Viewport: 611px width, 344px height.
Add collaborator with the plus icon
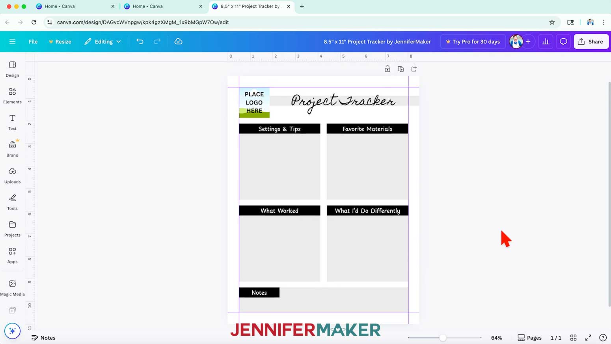528,41
